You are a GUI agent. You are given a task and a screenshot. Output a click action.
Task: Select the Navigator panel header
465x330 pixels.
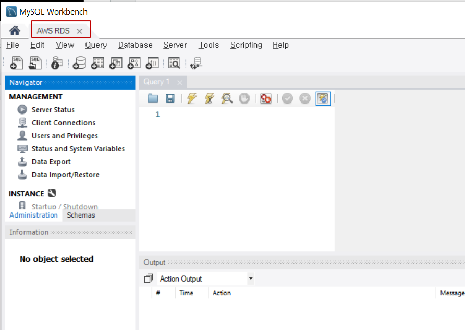tap(70, 82)
